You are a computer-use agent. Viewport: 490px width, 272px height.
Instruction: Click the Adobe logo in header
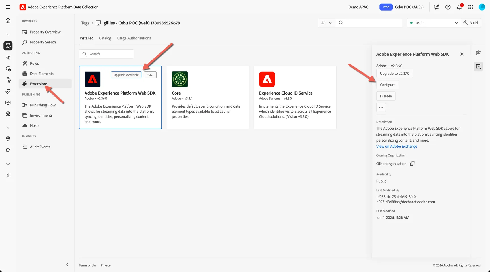pos(23,7)
